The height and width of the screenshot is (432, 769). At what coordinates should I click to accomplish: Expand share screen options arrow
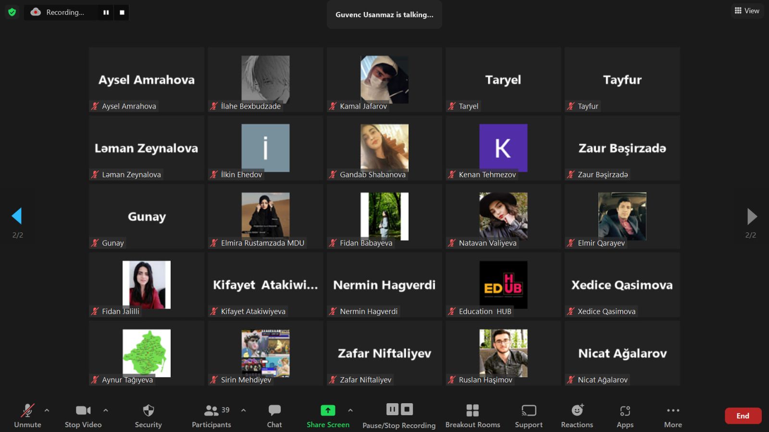tap(350, 410)
